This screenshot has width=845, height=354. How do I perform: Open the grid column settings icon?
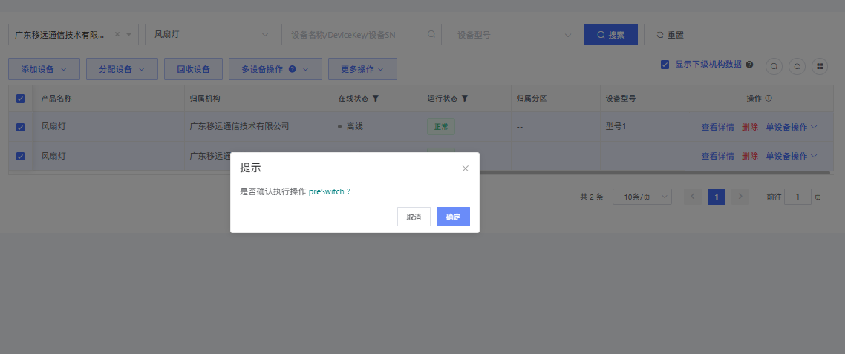820,66
